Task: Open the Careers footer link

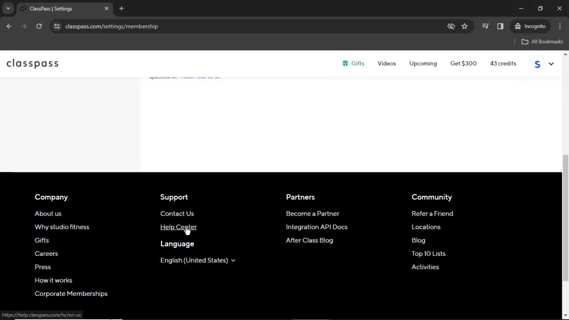Action: coord(46,254)
